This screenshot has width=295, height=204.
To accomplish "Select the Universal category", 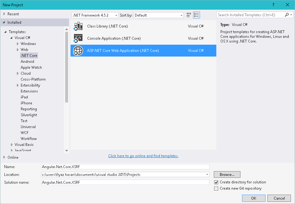I will pyautogui.click(x=28, y=127).
